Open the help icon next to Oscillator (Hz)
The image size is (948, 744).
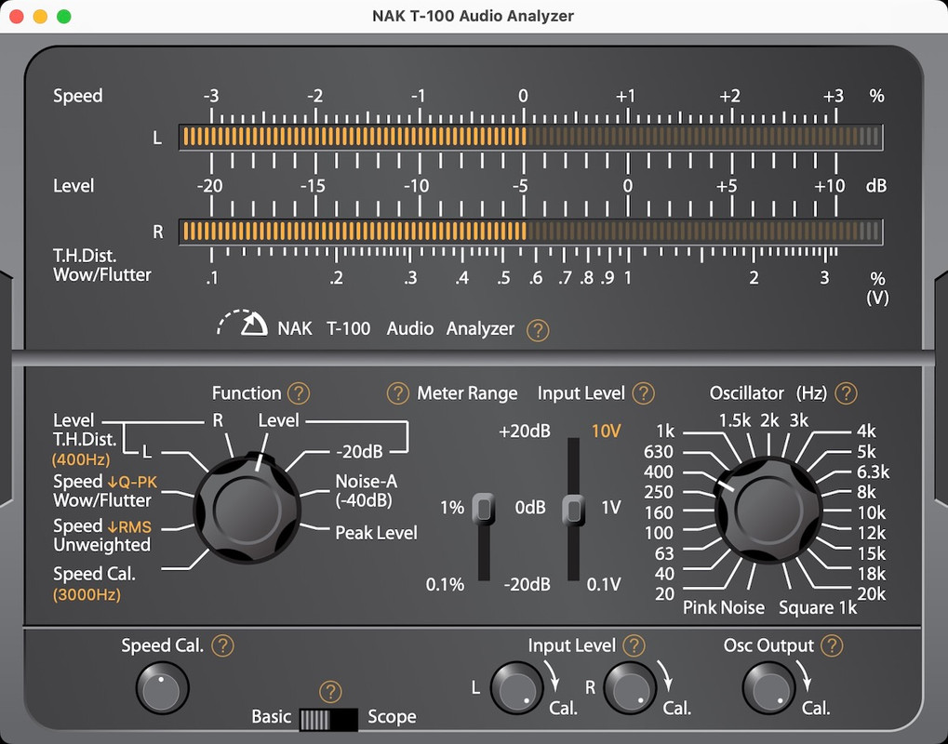pyautogui.click(x=846, y=393)
